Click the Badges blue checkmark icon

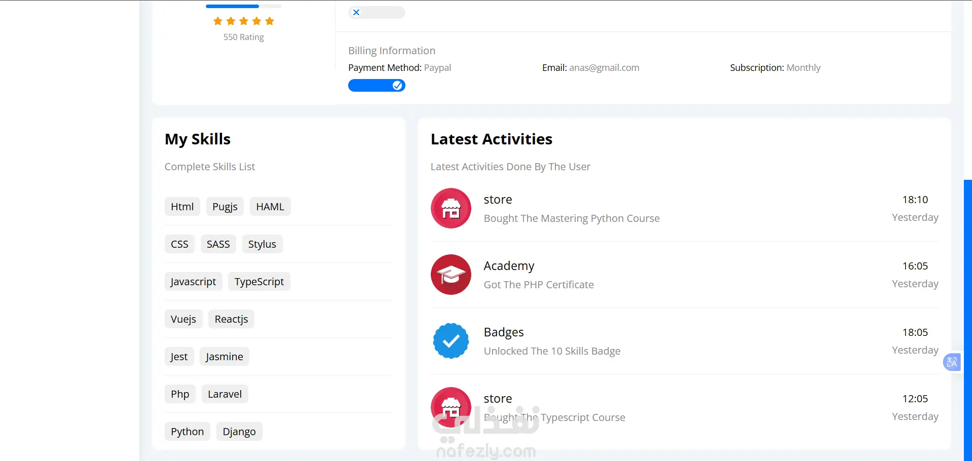[451, 341]
